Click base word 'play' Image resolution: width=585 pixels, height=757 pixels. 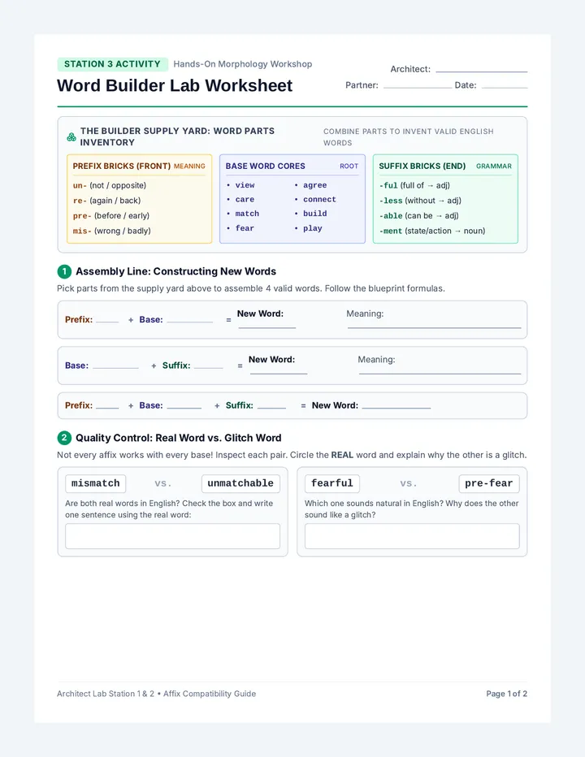(x=313, y=228)
